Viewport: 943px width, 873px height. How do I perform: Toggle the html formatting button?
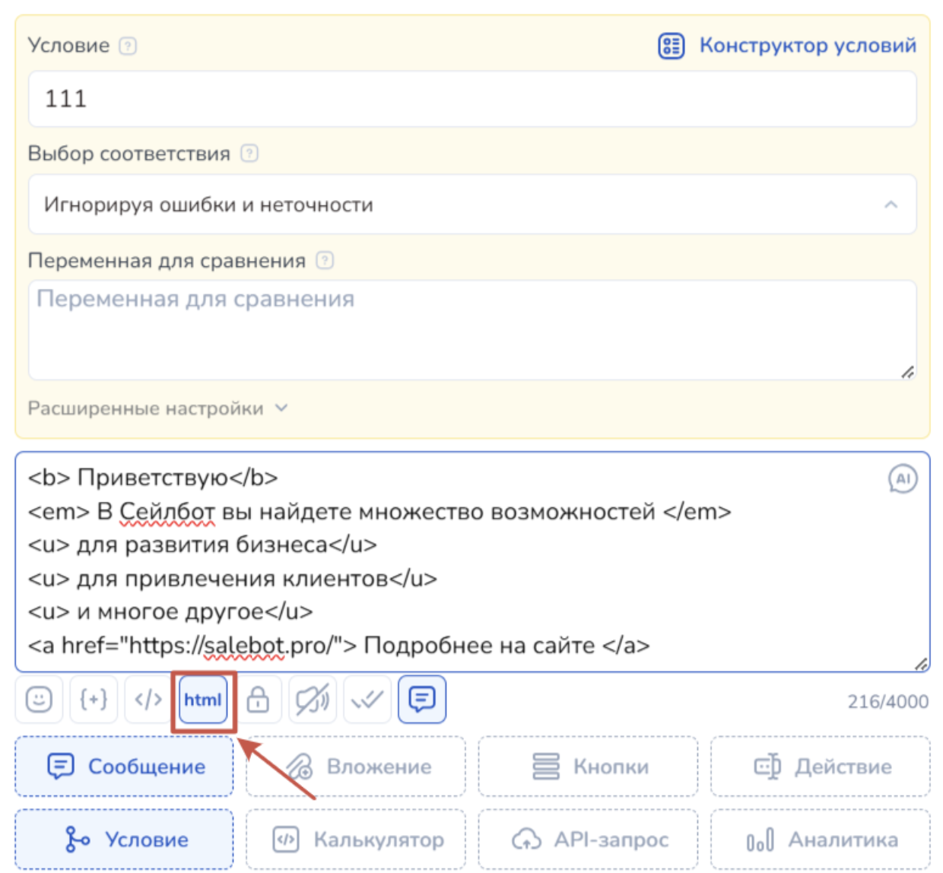tap(203, 700)
